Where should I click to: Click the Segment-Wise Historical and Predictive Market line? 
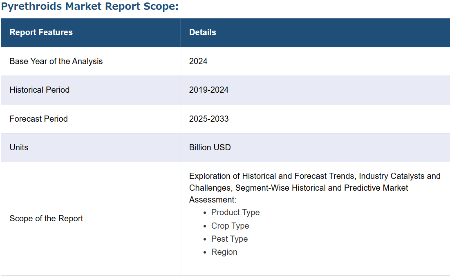(x=321, y=188)
